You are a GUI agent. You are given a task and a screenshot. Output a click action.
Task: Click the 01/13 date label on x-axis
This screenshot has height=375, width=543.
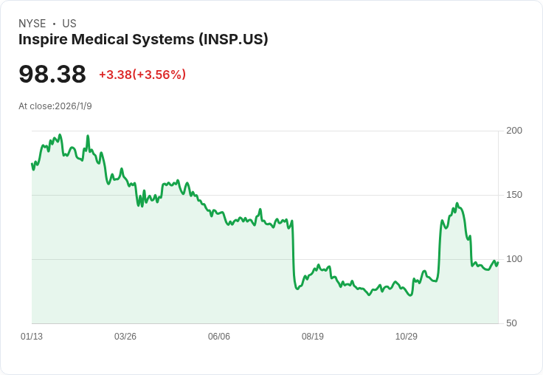coord(32,336)
